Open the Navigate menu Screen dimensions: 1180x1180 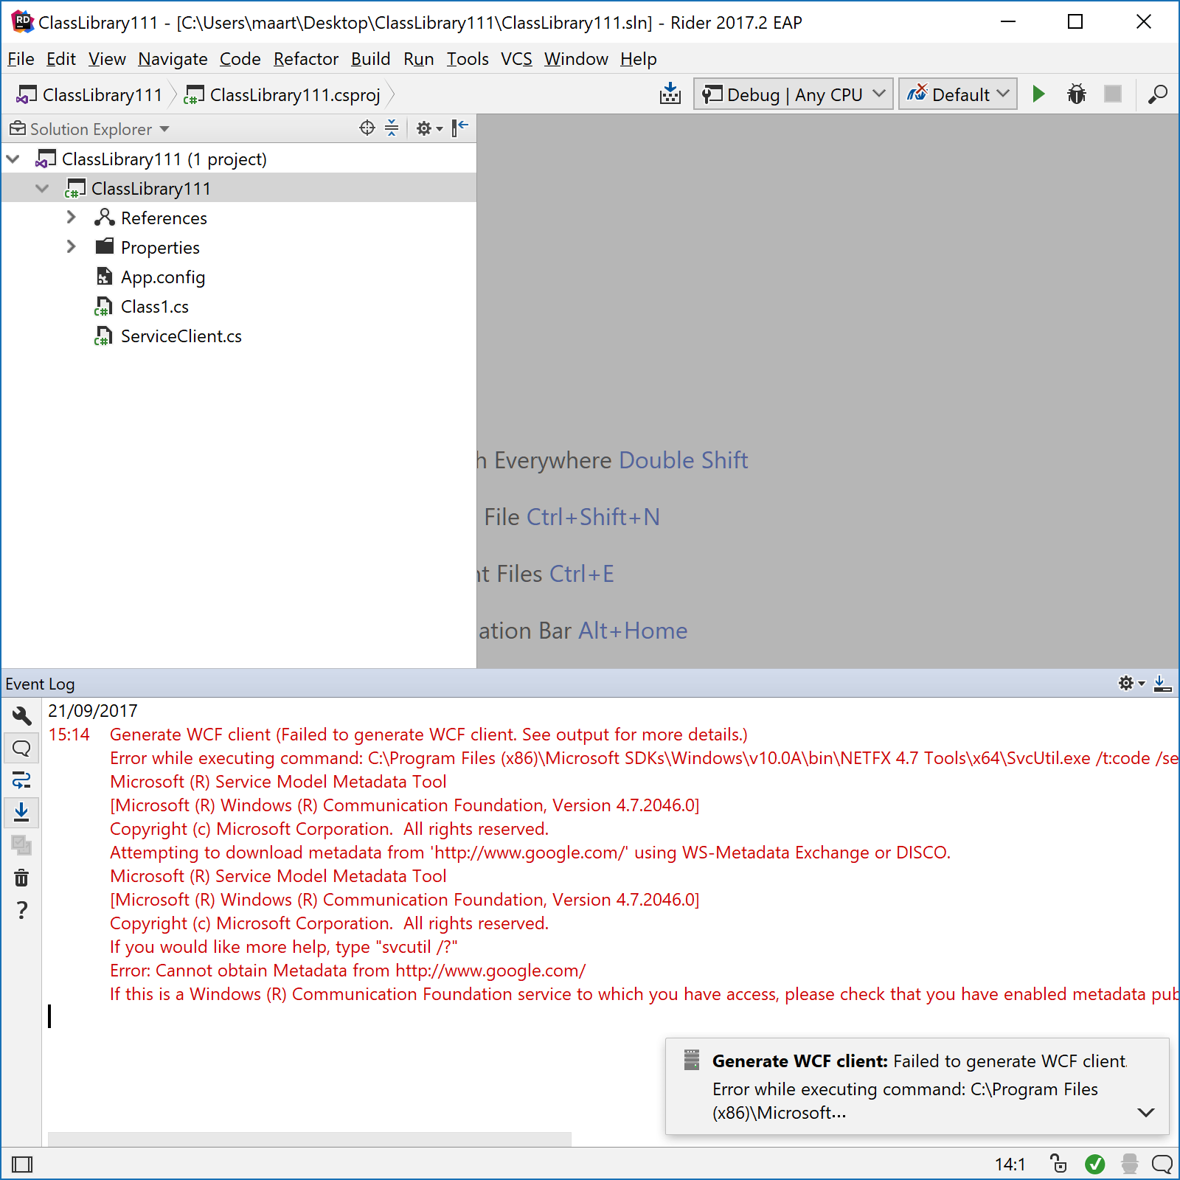point(173,59)
